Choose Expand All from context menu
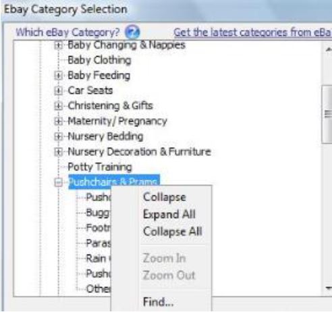The image size is (332, 312). (x=169, y=214)
